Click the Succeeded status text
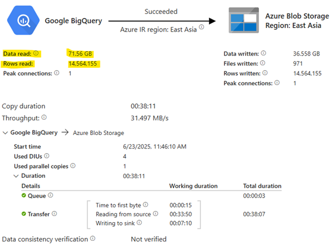Image resolution: width=334 pixels, height=249 pixels. tap(161, 12)
